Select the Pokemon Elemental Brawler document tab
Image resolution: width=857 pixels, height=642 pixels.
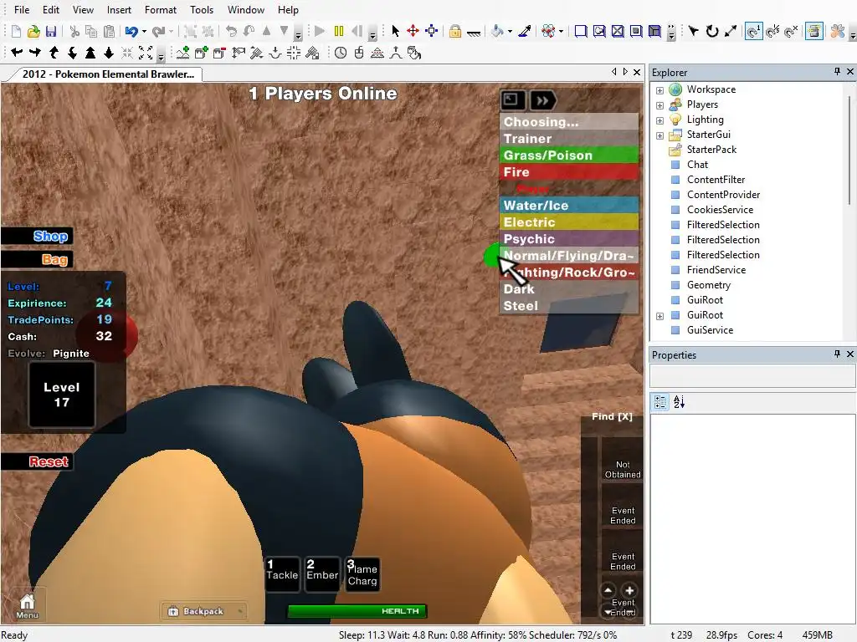[108, 74]
